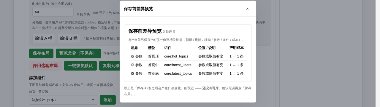Click the 首页底 slot cell
This screenshot has width=380, height=107.
click(153, 74)
